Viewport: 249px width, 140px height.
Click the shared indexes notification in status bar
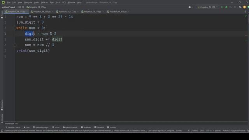(93, 131)
